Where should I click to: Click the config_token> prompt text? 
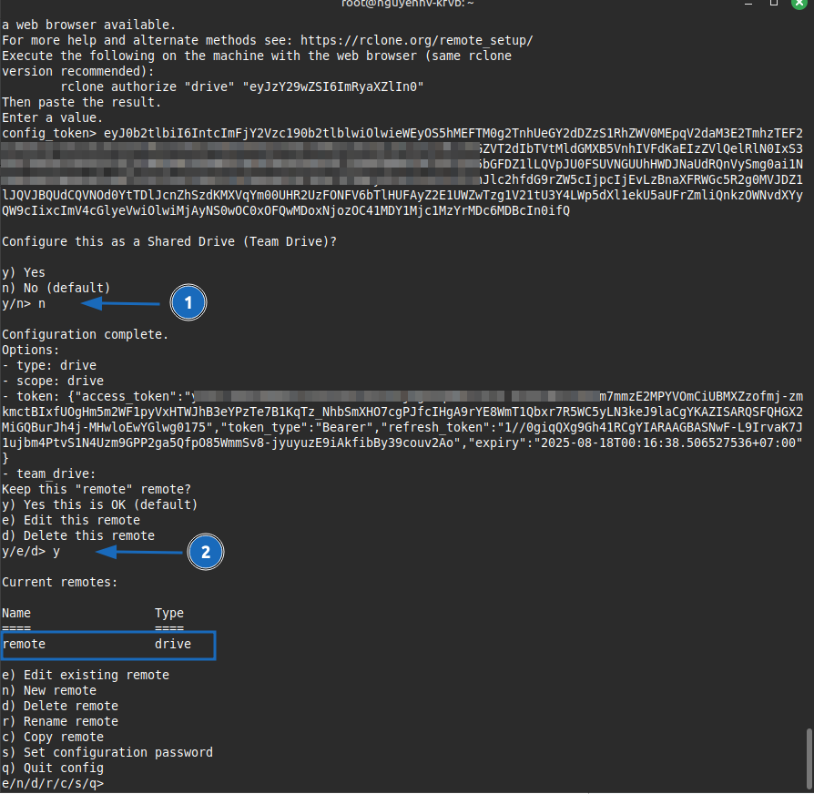(x=48, y=134)
